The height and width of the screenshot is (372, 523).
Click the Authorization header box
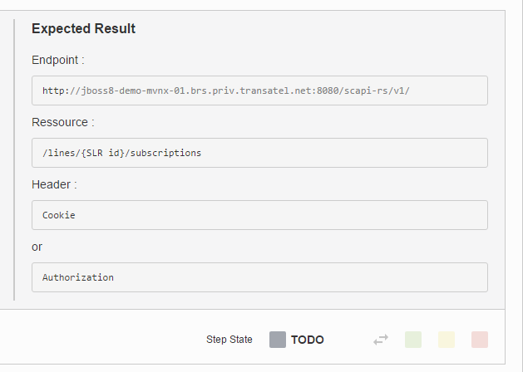coord(259,277)
